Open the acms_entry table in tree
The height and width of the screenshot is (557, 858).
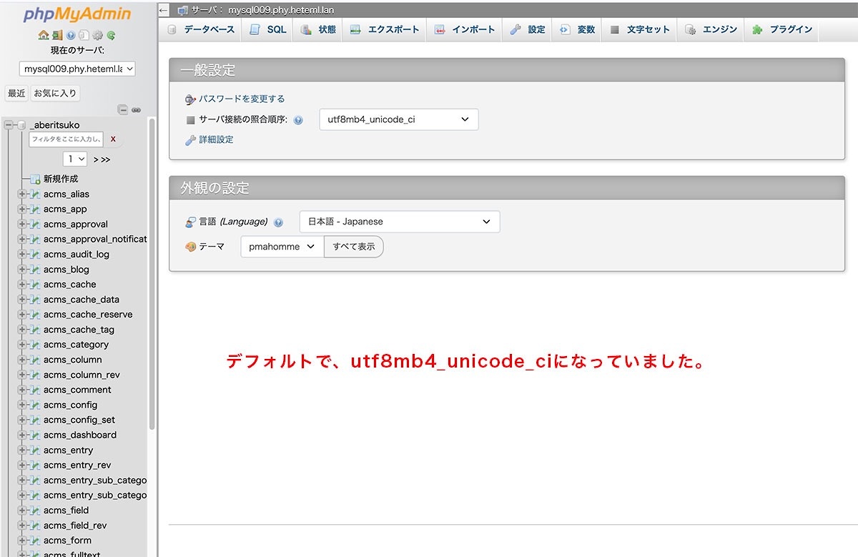68,450
